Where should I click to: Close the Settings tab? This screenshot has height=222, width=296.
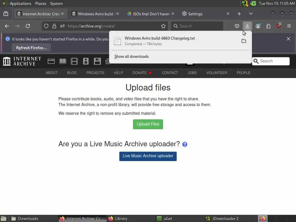tap(228, 14)
